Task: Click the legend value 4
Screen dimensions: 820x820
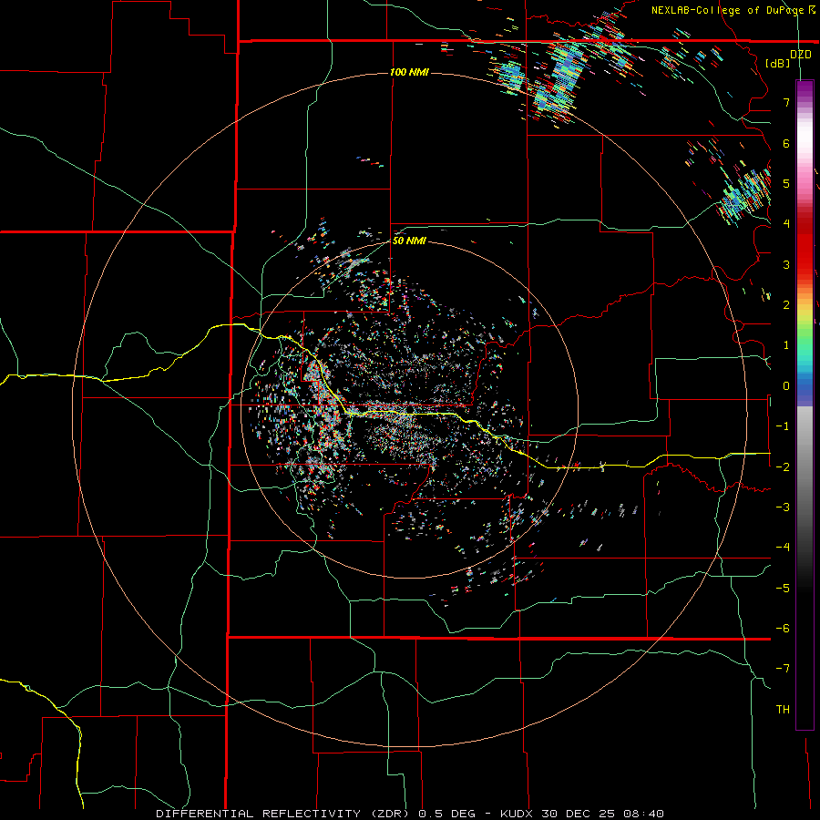Action: tap(786, 224)
